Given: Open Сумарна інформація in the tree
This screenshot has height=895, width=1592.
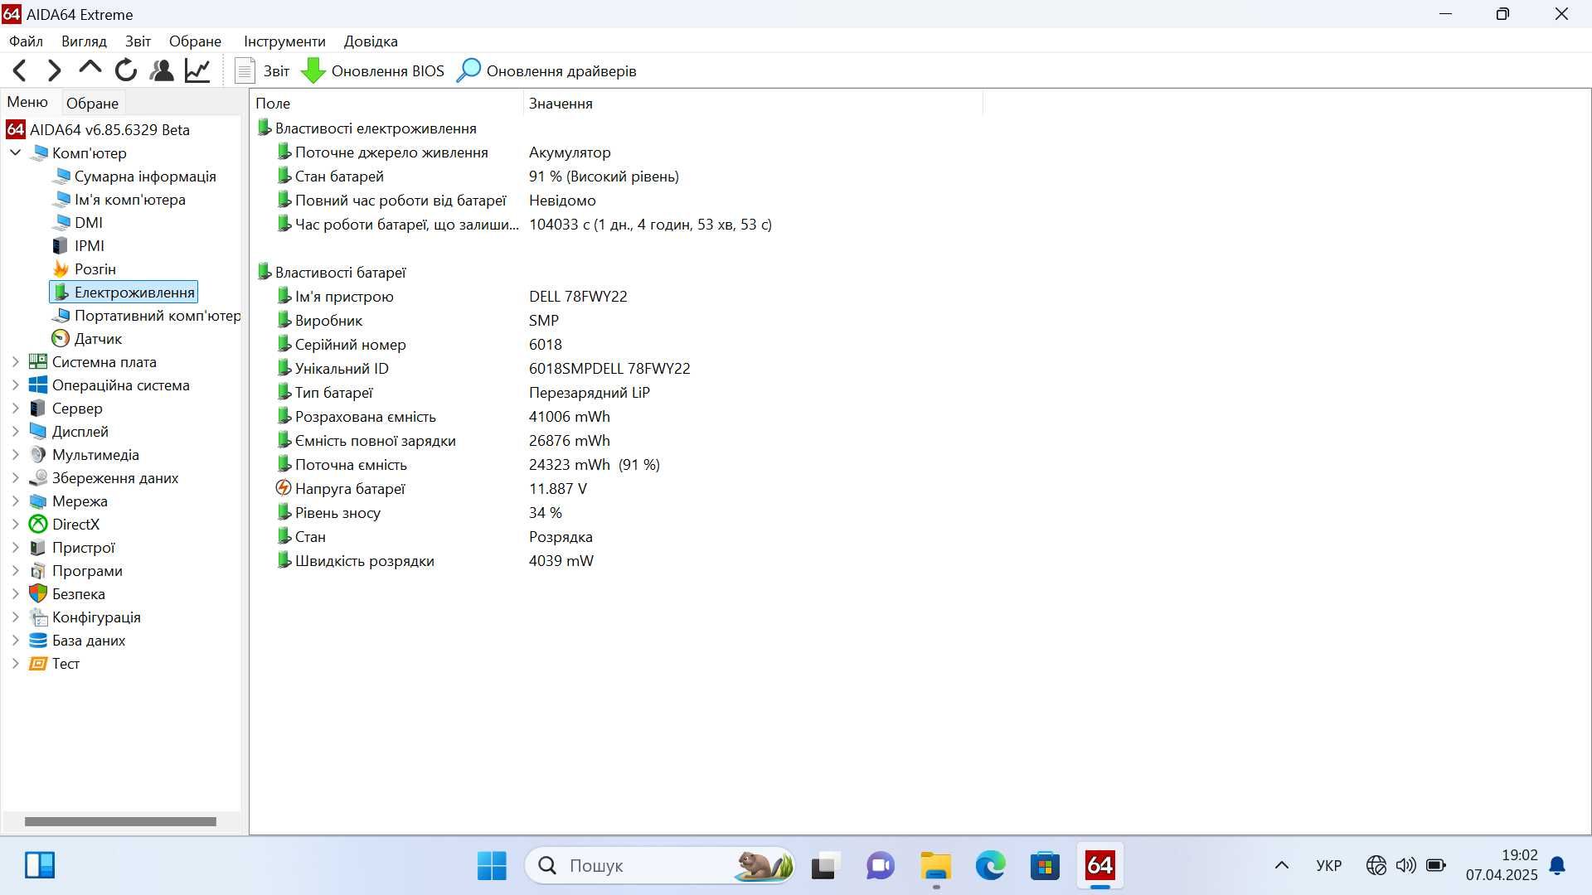Looking at the screenshot, I should coord(134,177).
